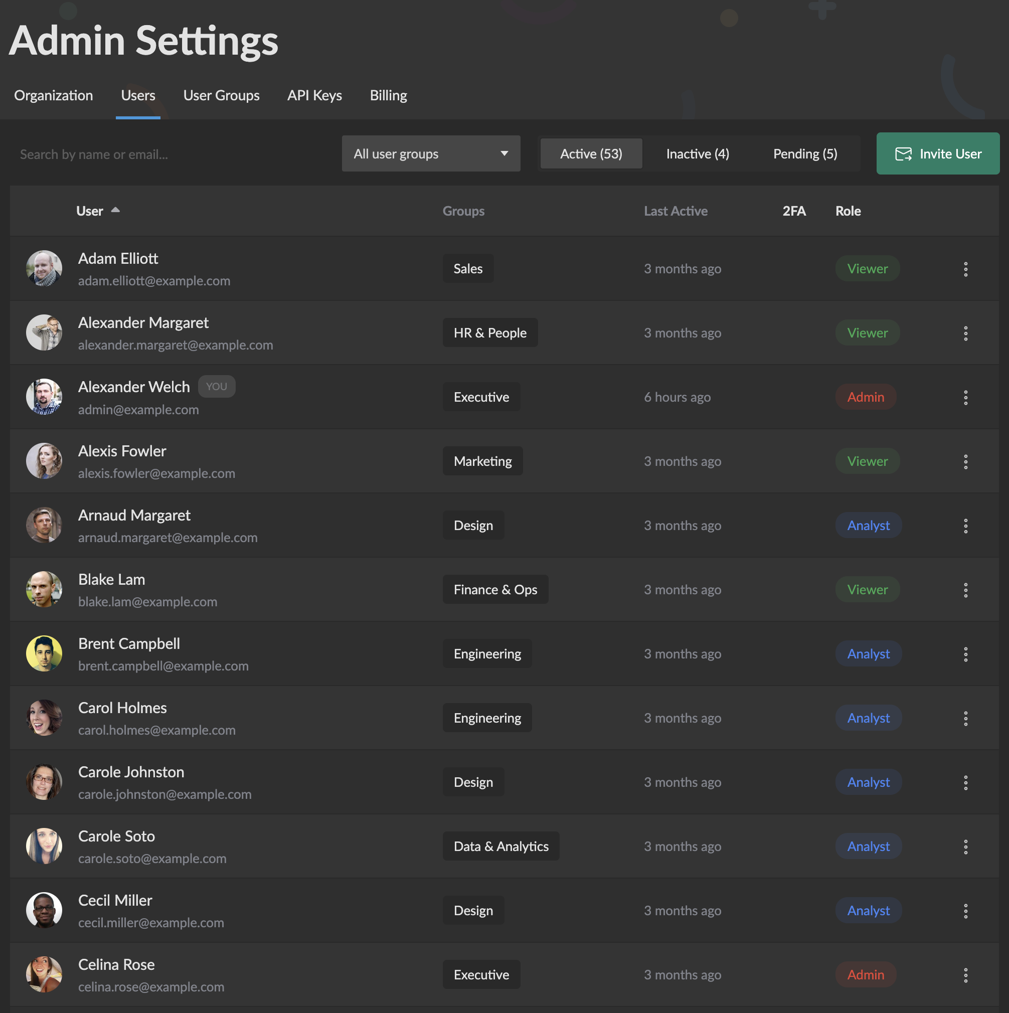Screen dimensions: 1009x1013
Task: Click Carole Soto's avatar photo
Action: 44,847
